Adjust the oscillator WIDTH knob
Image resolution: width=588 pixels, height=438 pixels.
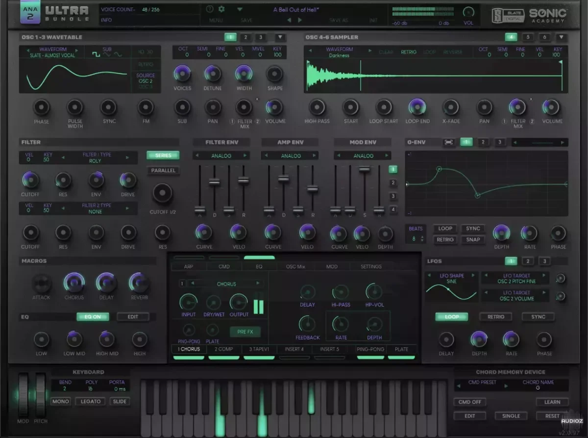coord(244,74)
